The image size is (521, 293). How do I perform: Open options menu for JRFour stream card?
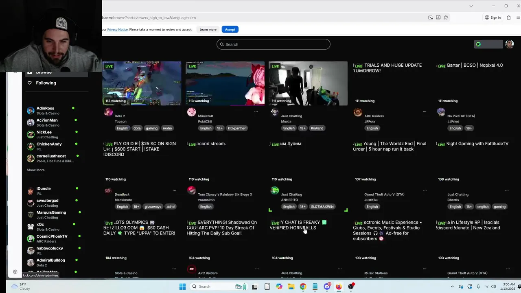(425, 112)
